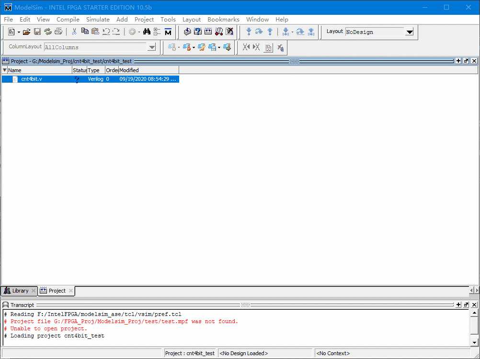This screenshot has height=359, width=480.
Task: Open the Window menu
Action: point(257,19)
